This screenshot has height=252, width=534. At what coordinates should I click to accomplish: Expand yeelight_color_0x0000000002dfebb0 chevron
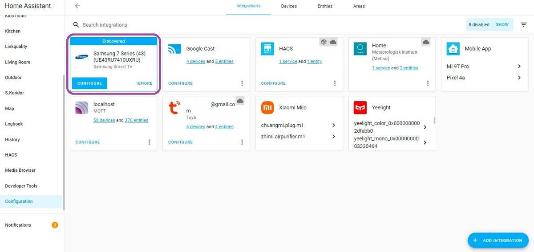click(425, 127)
